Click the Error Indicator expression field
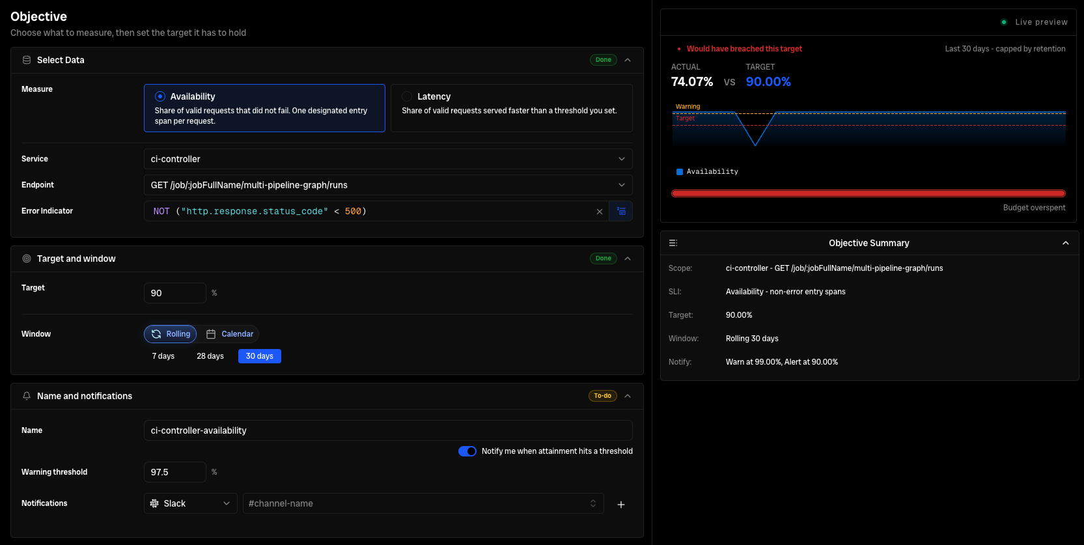This screenshot has width=1084, height=545. pos(376,211)
